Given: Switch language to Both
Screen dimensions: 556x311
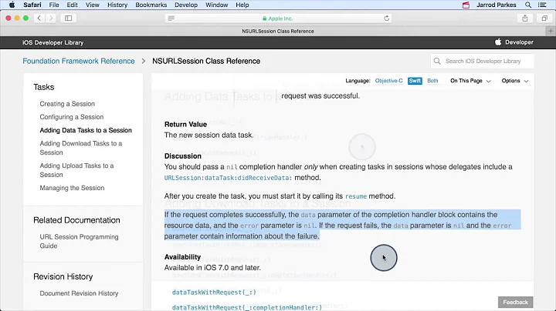Looking at the screenshot, I should 432,81.
